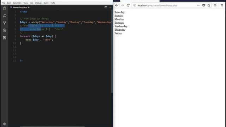Open the browser hamburger menu
226x127 pixels.
[x=222, y=5]
